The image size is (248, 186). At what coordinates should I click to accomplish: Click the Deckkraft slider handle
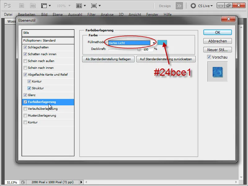pyautogui.click(x=139, y=49)
